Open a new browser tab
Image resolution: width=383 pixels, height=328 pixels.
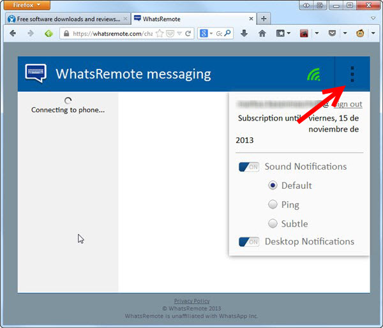pos(264,19)
